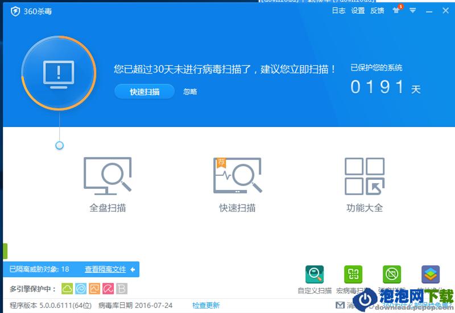Start scan via blue 快速扫描 button

tap(144, 92)
